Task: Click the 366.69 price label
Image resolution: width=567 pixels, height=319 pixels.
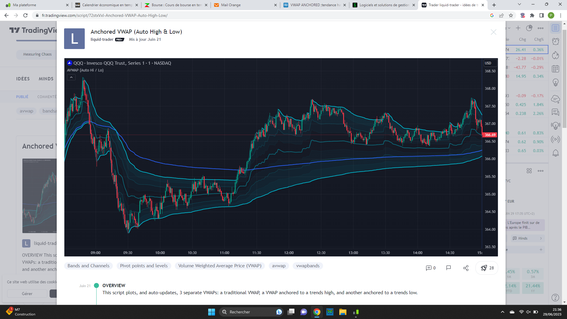Action: (490, 135)
